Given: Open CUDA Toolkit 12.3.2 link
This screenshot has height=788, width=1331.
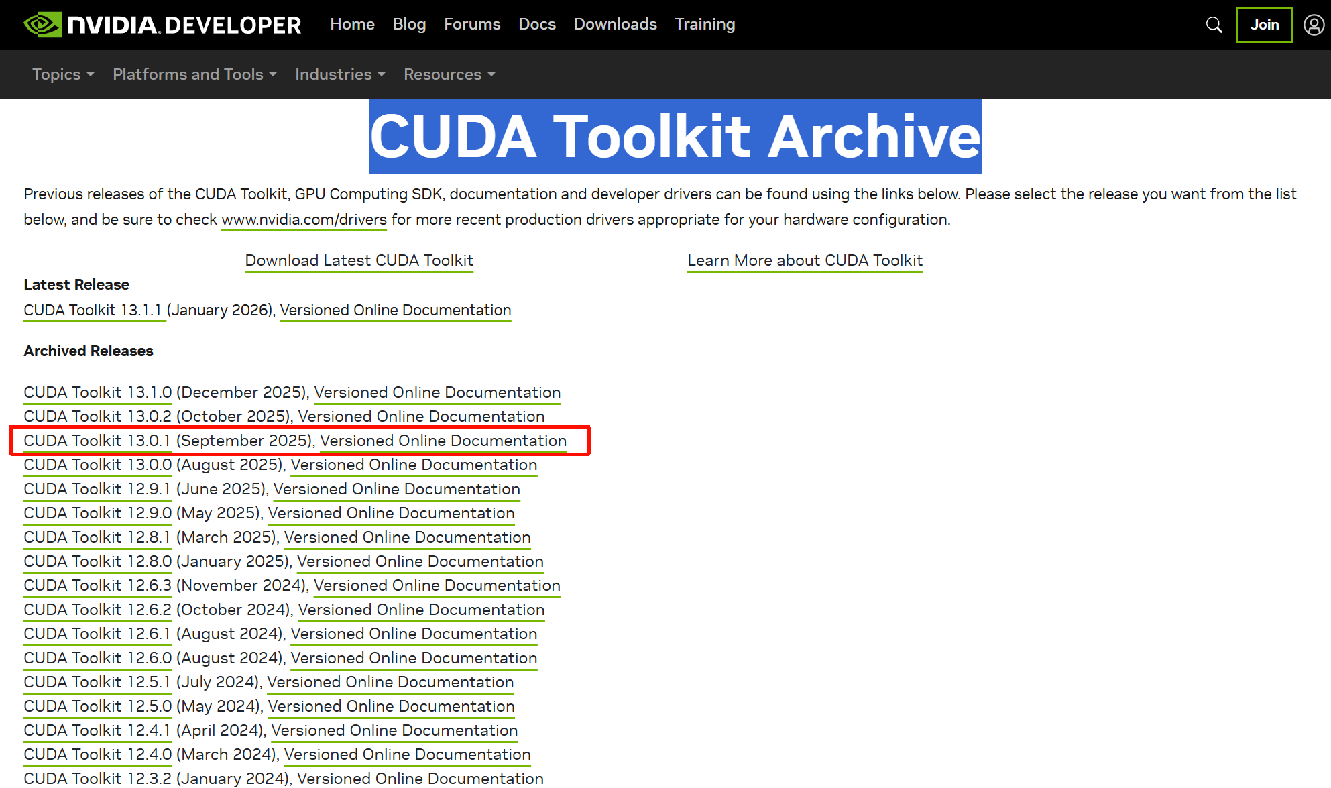Looking at the screenshot, I should [x=98, y=779].
